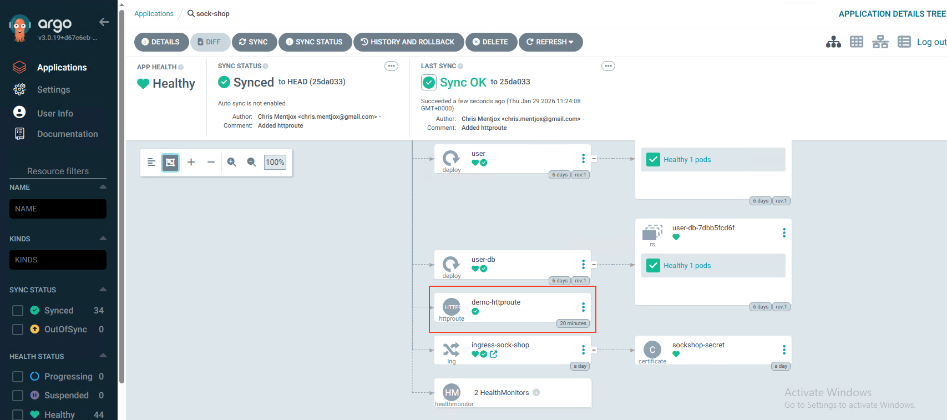This screenshot has height=420, width=947.
Task: Click the zoom-out magnifier icon in the graph toolbar
Action: (x=252, y=162)
